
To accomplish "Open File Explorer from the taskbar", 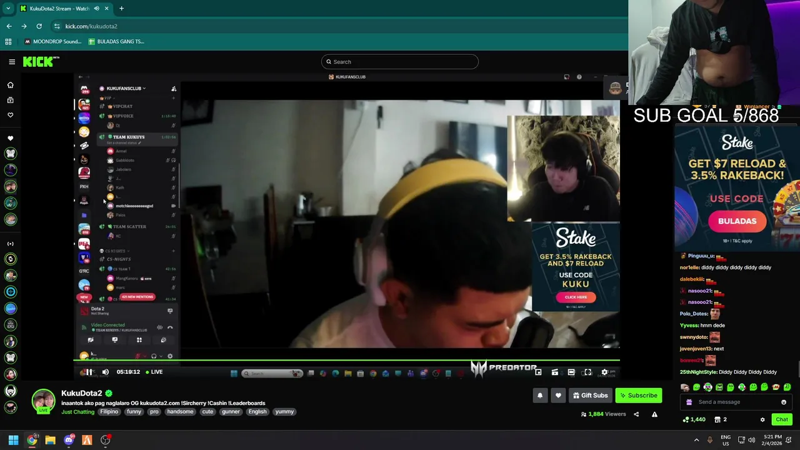I will tap(50, 440).
